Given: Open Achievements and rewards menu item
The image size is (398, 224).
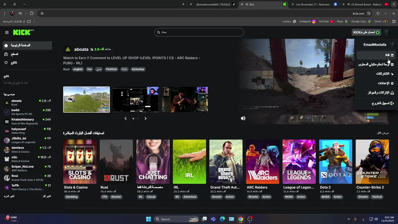Looking at the screenshot, I should point(376,92).
